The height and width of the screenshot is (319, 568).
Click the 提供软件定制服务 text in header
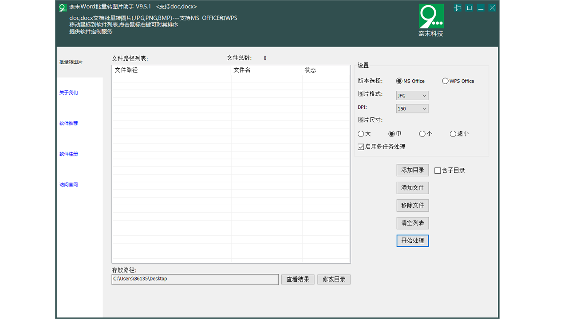point(91,31)
